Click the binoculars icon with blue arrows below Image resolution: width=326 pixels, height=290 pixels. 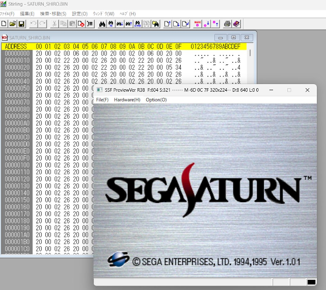111,24
